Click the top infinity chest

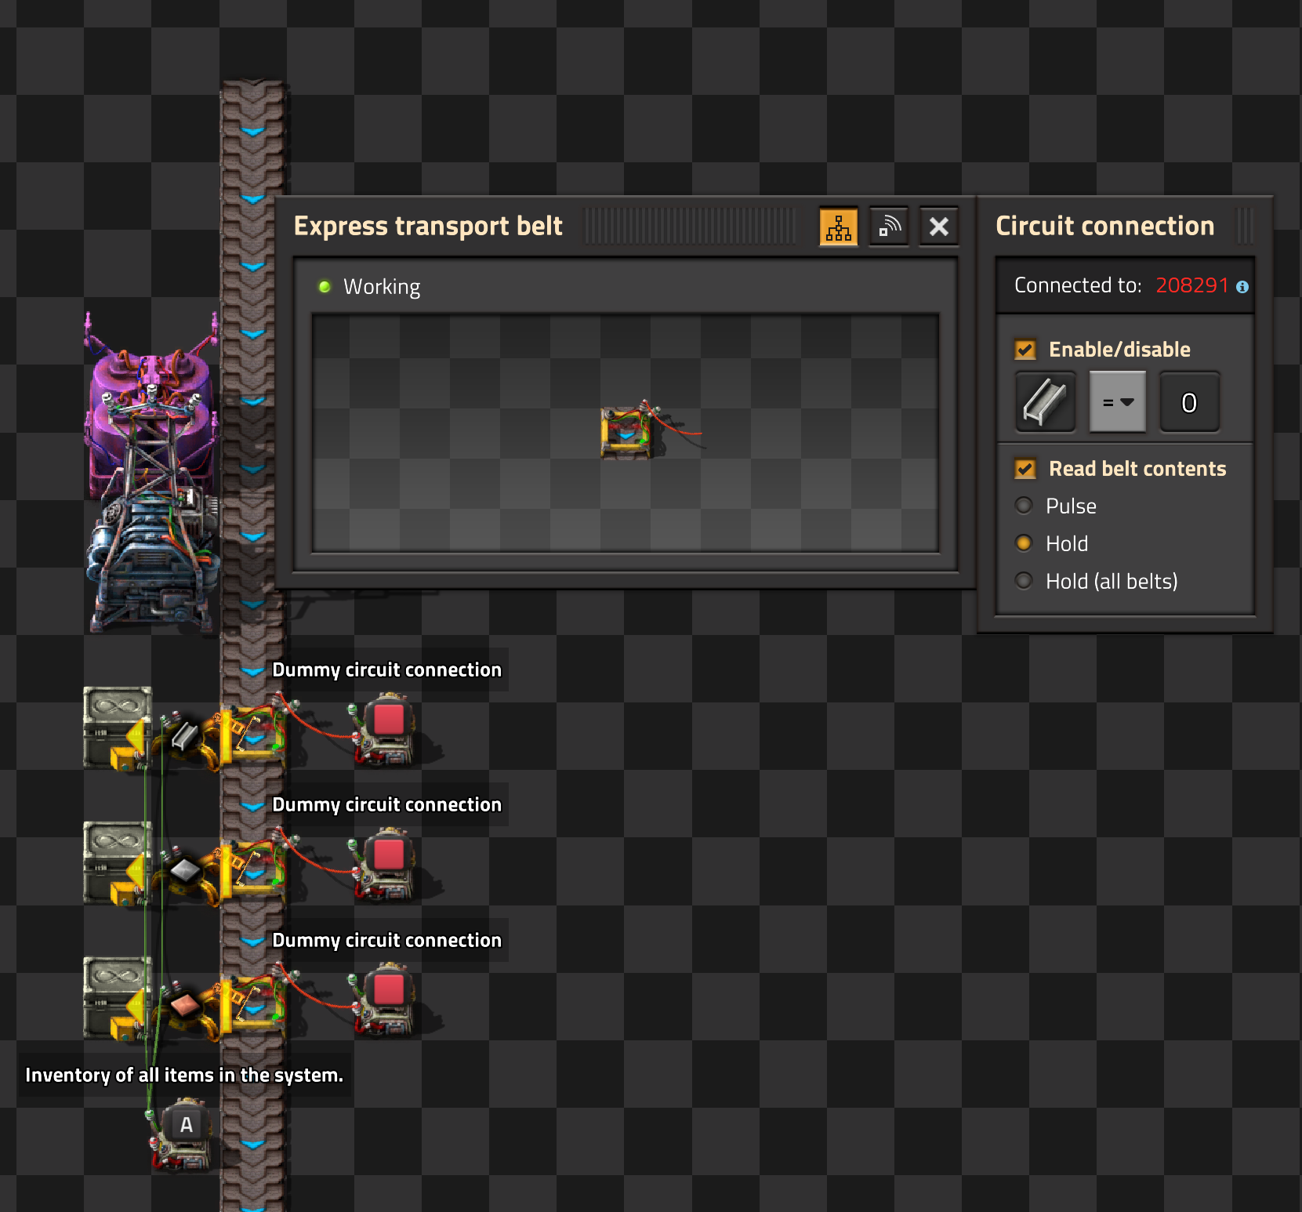[116, 726]
